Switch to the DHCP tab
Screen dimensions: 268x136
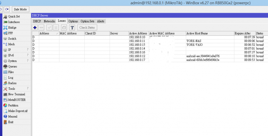click(37, 21)
